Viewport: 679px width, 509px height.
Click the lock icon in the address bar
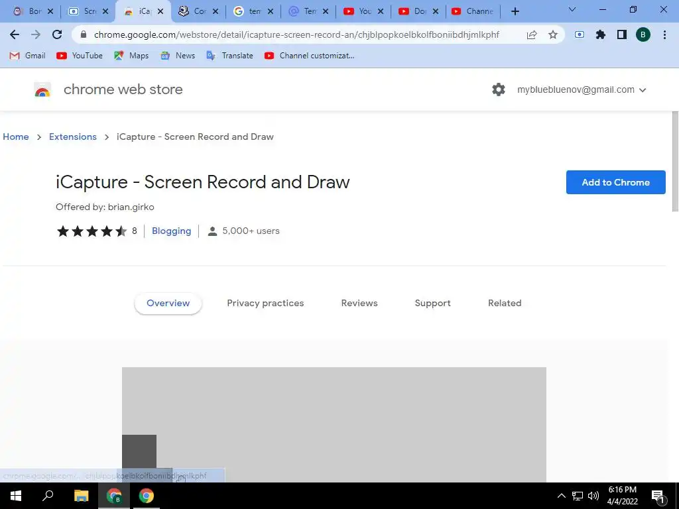click(x=84, y=34)
